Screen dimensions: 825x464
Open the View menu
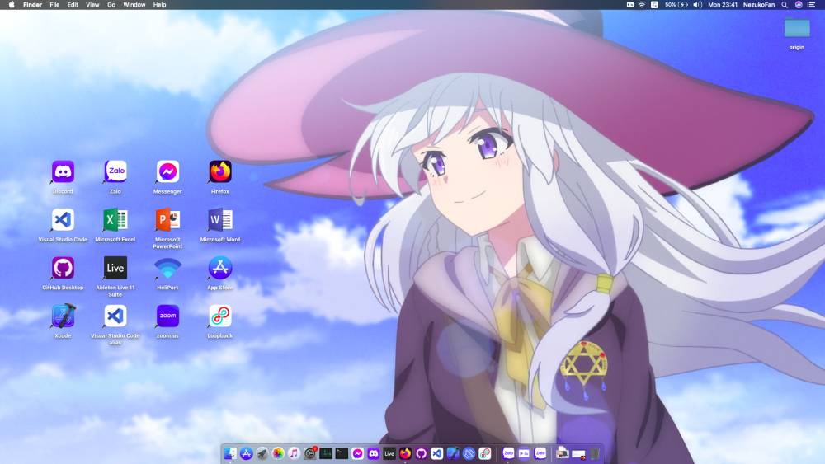[92, 5]
